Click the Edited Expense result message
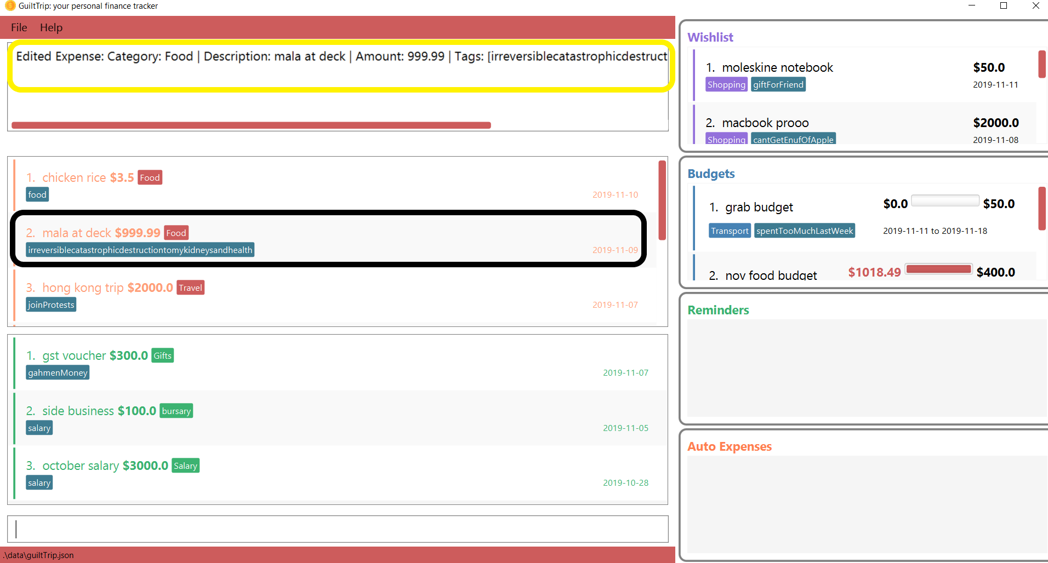1048x563 pixels. (341, 56)
